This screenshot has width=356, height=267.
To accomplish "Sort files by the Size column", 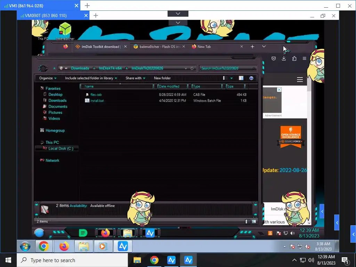I will pos(236,86).
